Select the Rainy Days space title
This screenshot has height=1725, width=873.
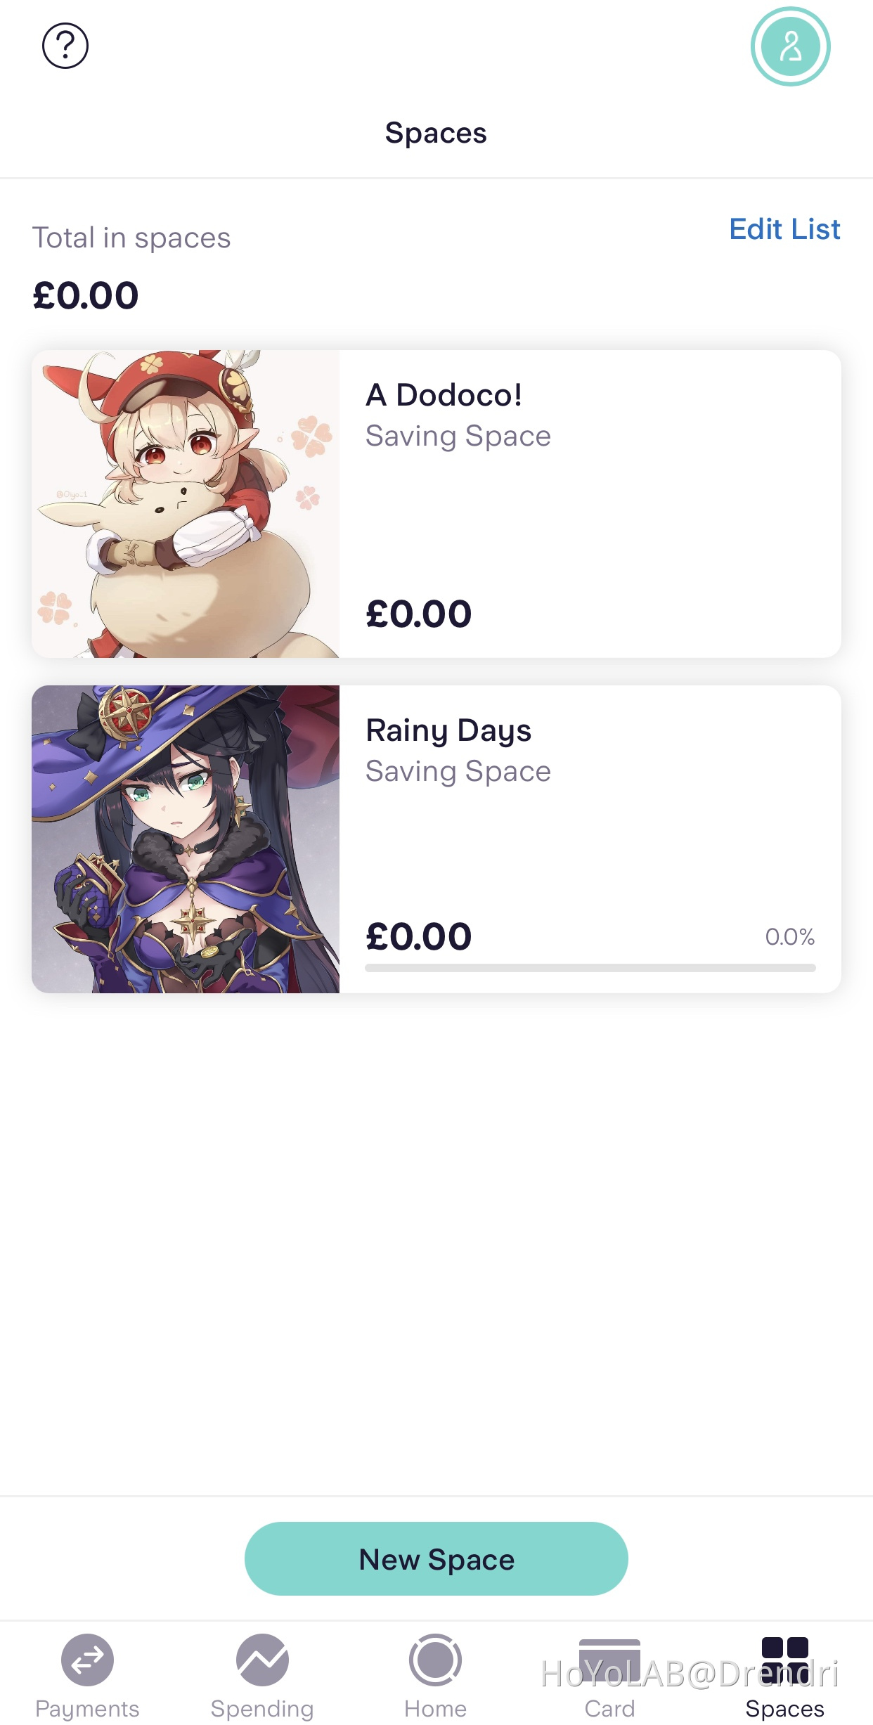click(x=448, y=731)
